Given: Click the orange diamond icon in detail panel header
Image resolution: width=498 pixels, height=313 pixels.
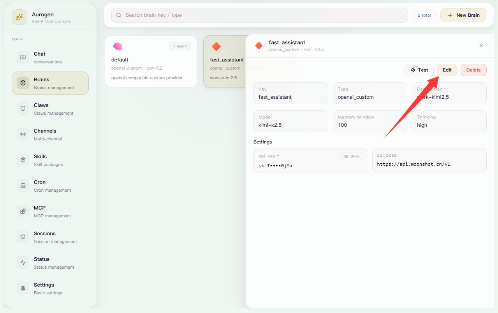Looking at the screenshot, I should [x=259, y=45].
